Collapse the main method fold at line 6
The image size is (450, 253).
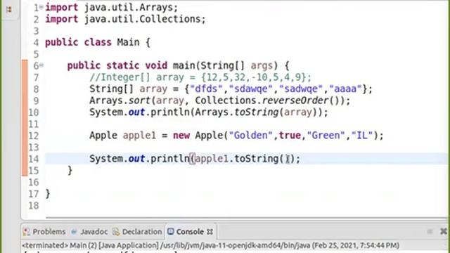41,65
